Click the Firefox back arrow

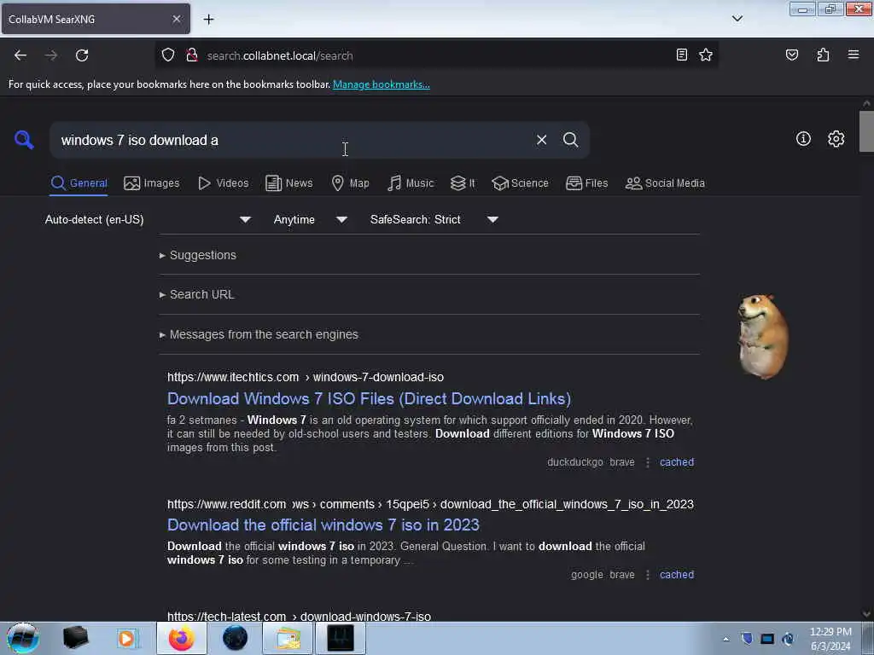(20, 55)
